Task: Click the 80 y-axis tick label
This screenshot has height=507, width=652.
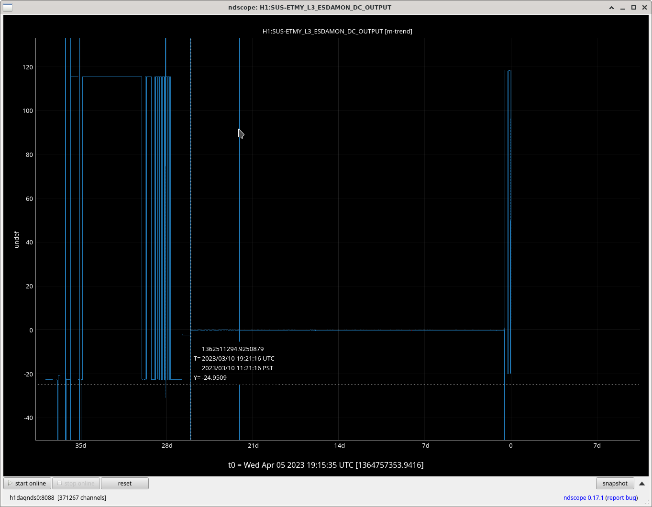Action: [30, 154]
